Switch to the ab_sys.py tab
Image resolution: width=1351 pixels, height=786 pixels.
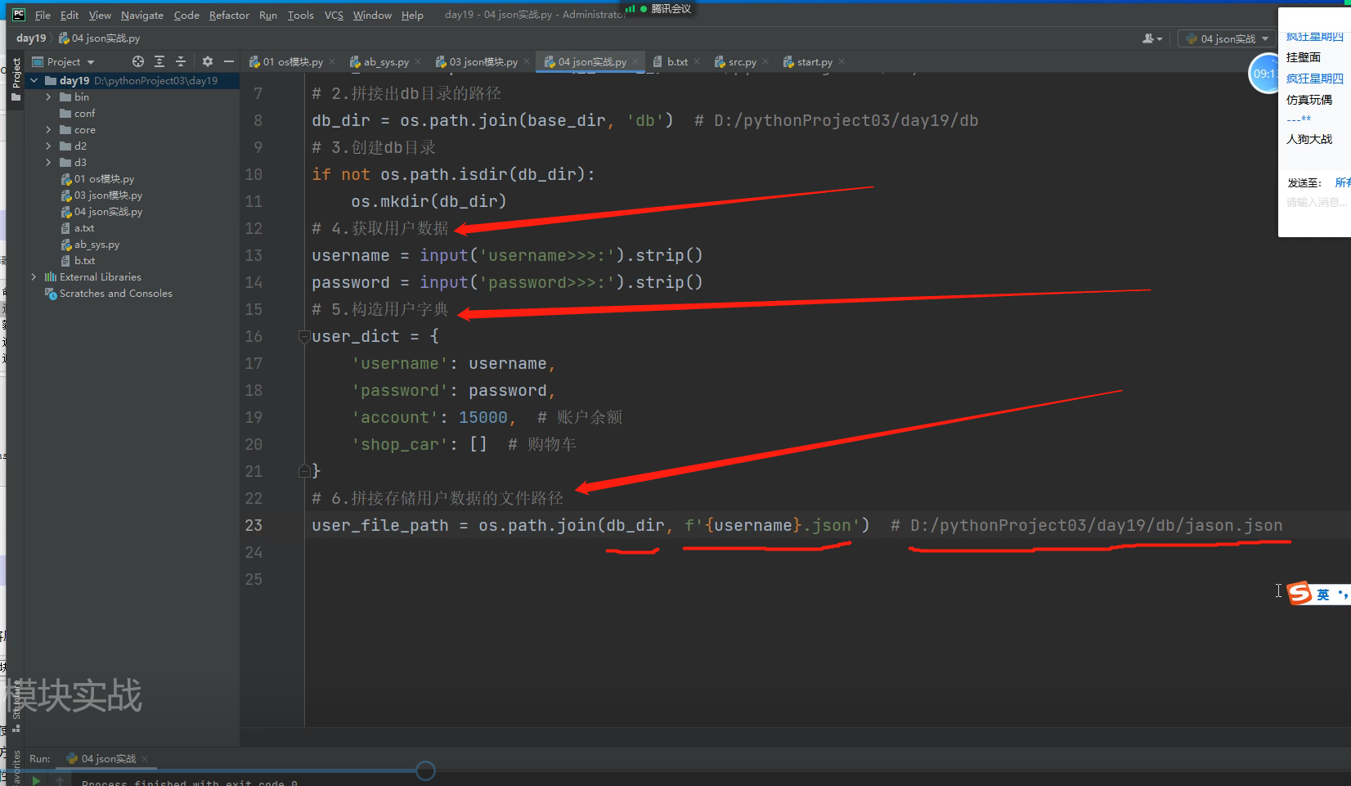click(x=386, y=61)
